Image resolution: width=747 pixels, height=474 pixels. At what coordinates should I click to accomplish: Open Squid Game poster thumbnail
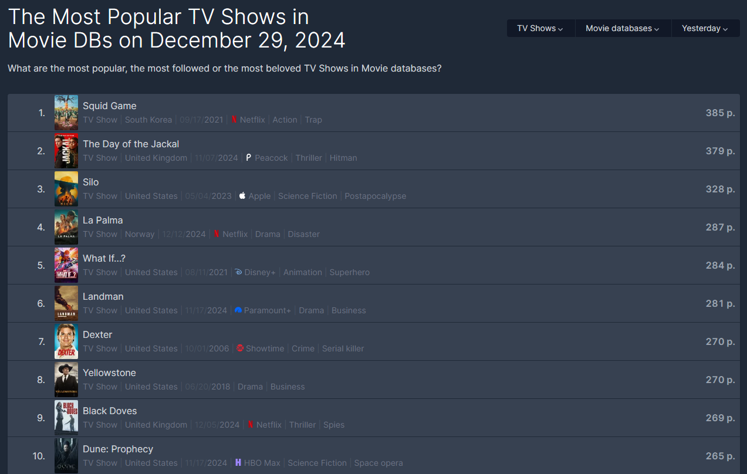pyautogui.click(x=66, y=113)
